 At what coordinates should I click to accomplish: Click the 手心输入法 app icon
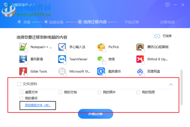click(62, 47)
